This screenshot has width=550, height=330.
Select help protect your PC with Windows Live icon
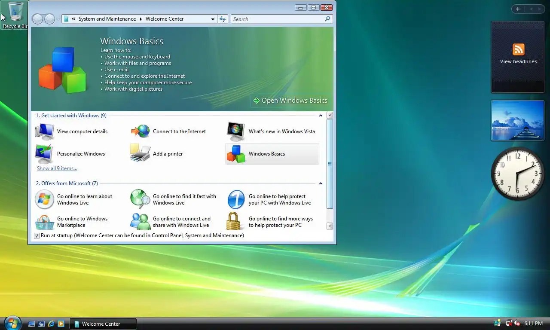point(236,199)
